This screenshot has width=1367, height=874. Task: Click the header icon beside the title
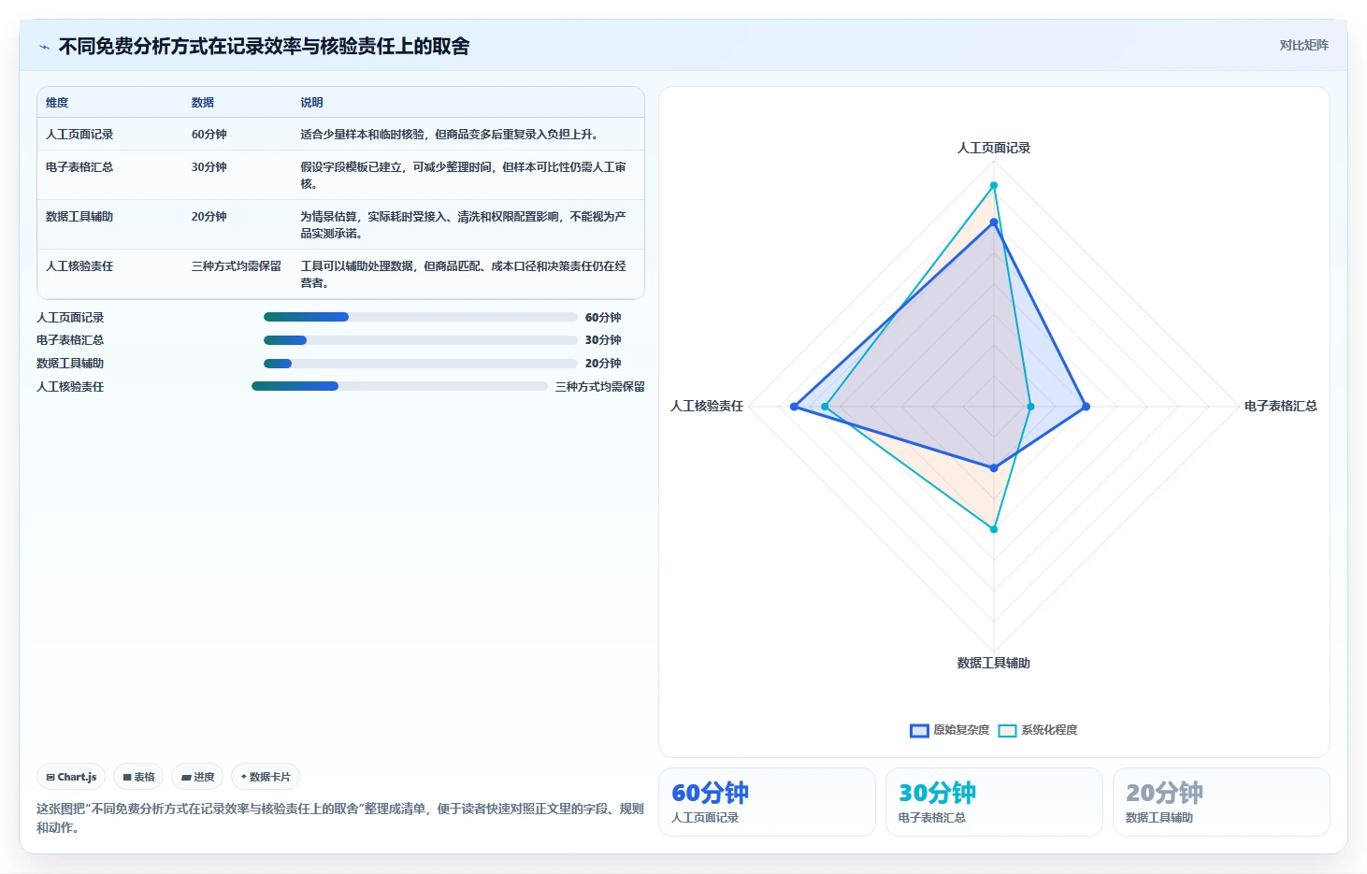pos(44,47)
